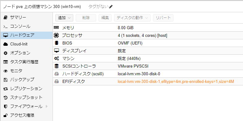
Task: Select the BIOS row label
Action: coord(67,43)
